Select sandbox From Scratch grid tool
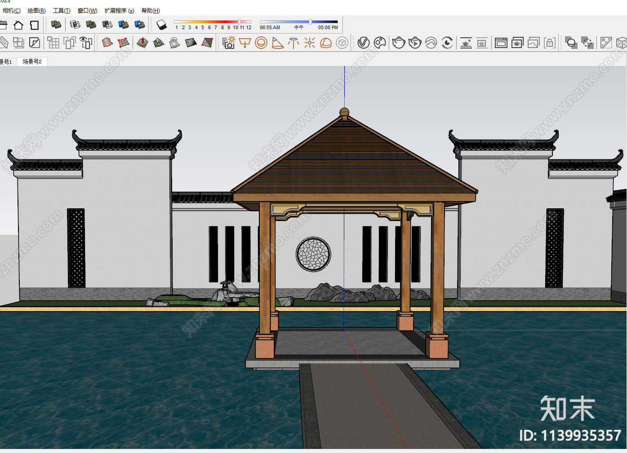Screen dimensions: 627x453 click(124, 43)
